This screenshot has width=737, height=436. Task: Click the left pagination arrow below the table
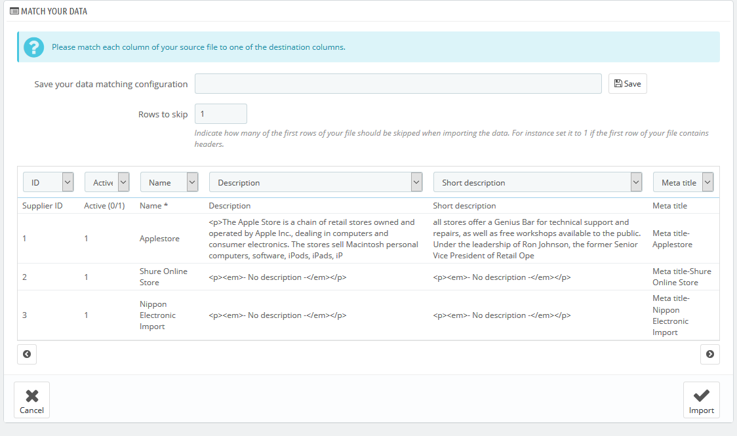click(x=27, y=354)
